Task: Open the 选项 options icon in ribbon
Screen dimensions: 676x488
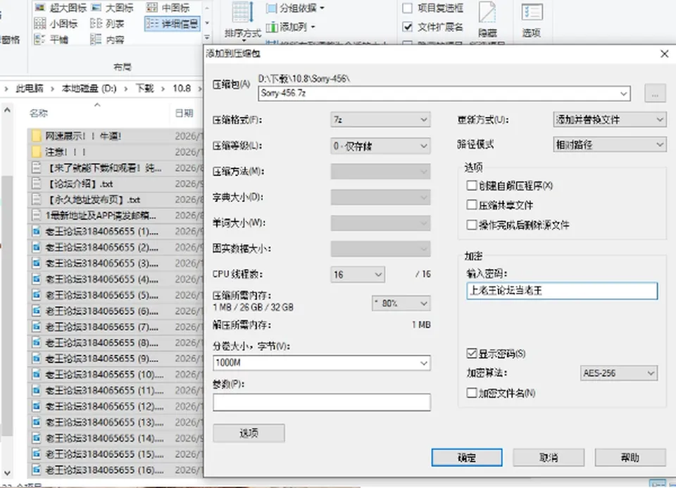Action: tap(532, 13)
